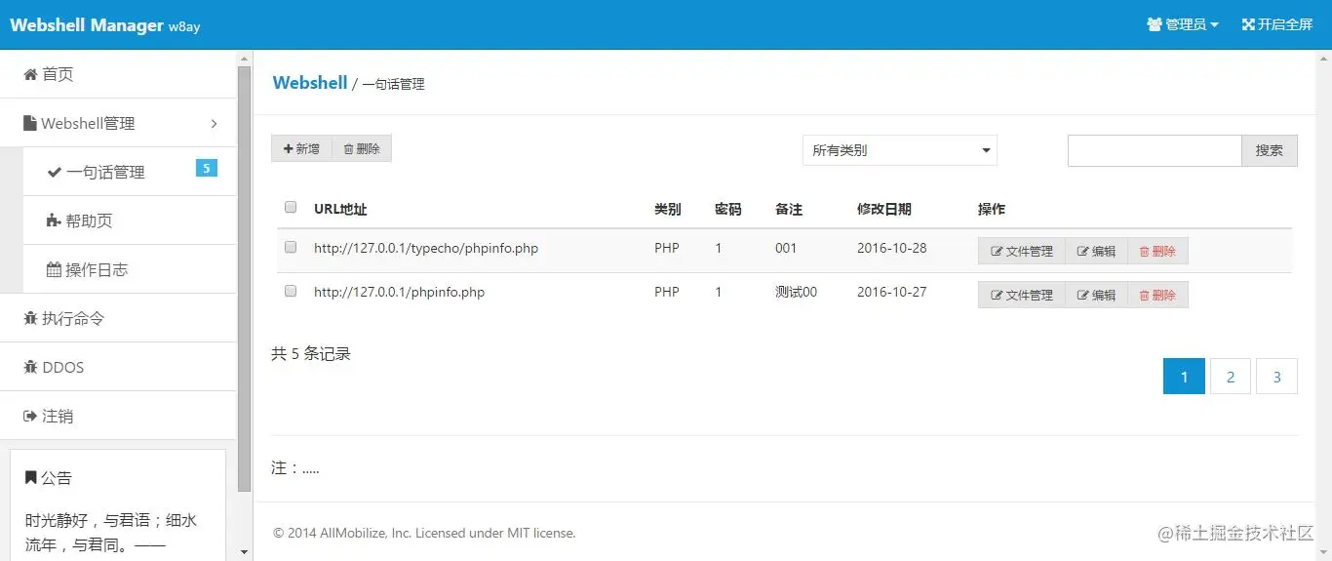Check the 127.0.0.1/phpinfo.php row checkbox
Screen dimensions: 1332x561
click(291, 291)
